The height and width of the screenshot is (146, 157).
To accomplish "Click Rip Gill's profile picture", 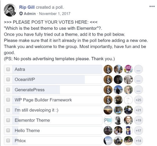I will 10,10.
